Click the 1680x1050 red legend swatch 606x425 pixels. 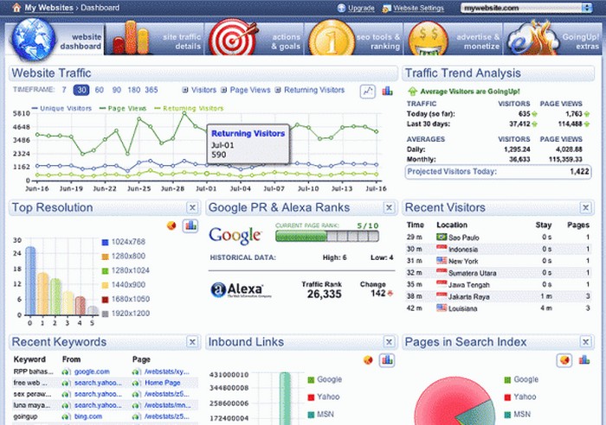point(105,299)
